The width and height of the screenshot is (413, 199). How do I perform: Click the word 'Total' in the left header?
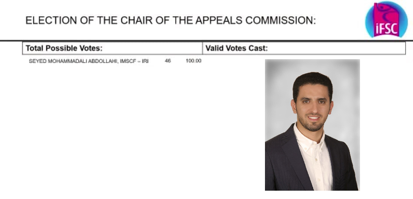point(35,48)
